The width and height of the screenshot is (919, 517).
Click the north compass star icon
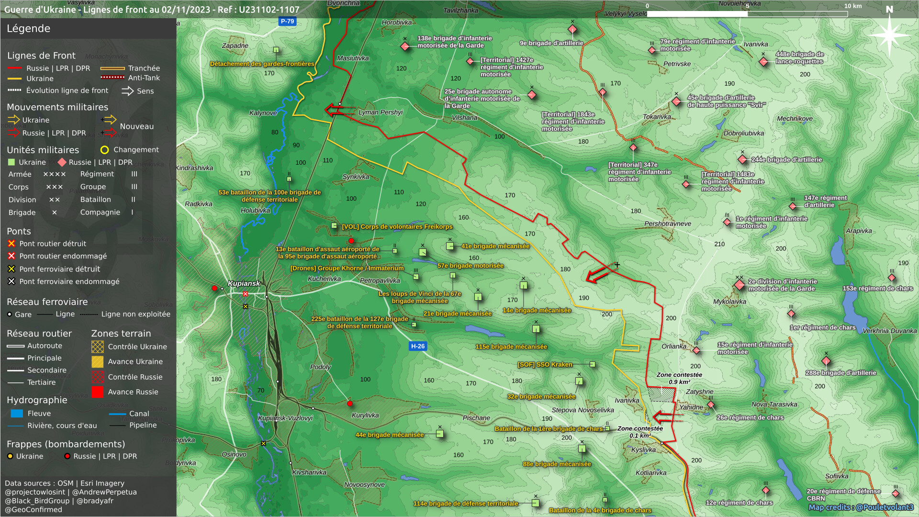889,35
